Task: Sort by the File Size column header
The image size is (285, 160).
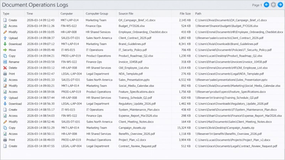Action: 185,13
